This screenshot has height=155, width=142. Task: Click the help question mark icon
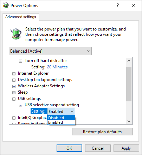coord(118,5)
